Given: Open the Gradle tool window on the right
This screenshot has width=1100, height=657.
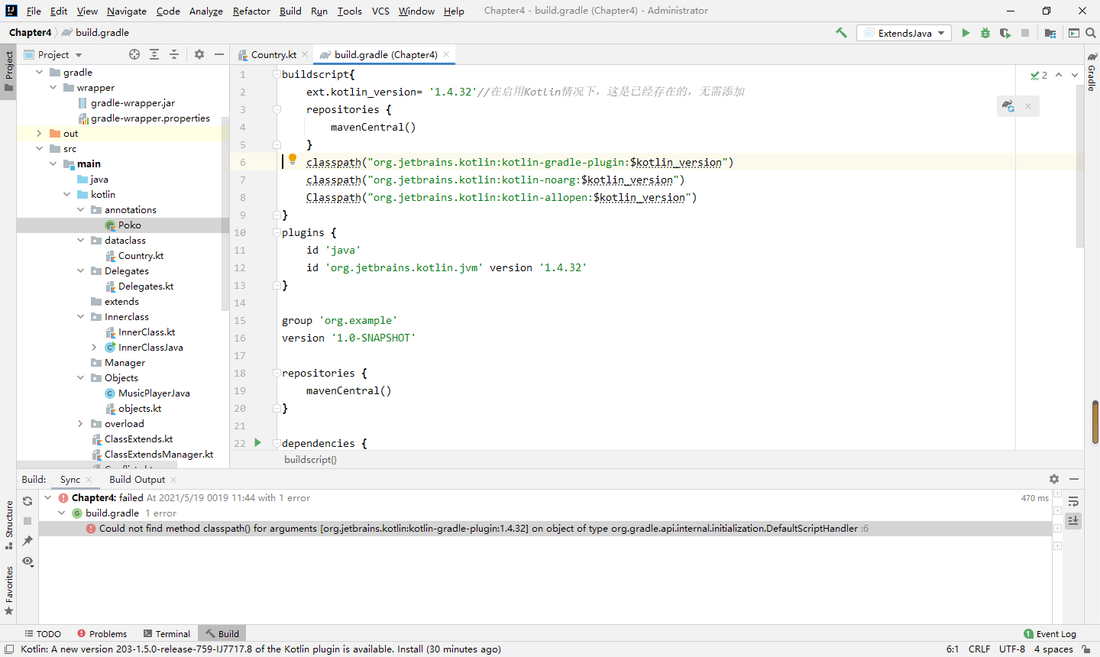Looking at the screenshot, I should pyautogui.click(x=1092, y=72).
